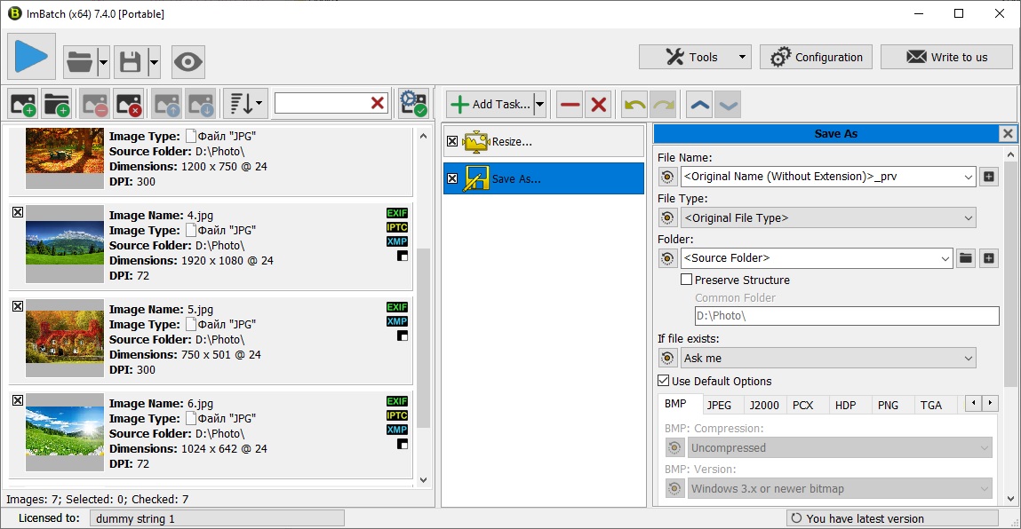Move task up with the blue up arrow
Viewport: 1021px width, 529px height.
click(700, 105)
